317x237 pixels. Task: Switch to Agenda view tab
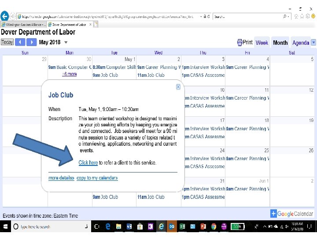(x=301, y=43)
